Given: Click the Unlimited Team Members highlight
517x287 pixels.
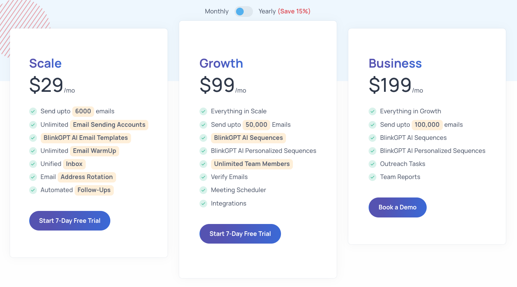Looking at the screenshot, I should click(252, 164).
